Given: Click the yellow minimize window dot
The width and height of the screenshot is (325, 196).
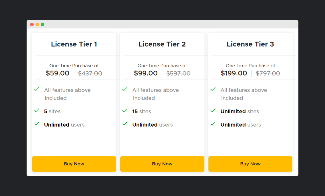Looking at the screenshot, I should point(37,24).
